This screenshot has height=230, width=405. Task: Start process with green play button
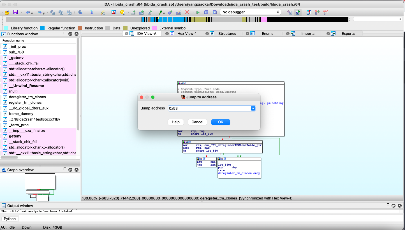tap(198, 12)
